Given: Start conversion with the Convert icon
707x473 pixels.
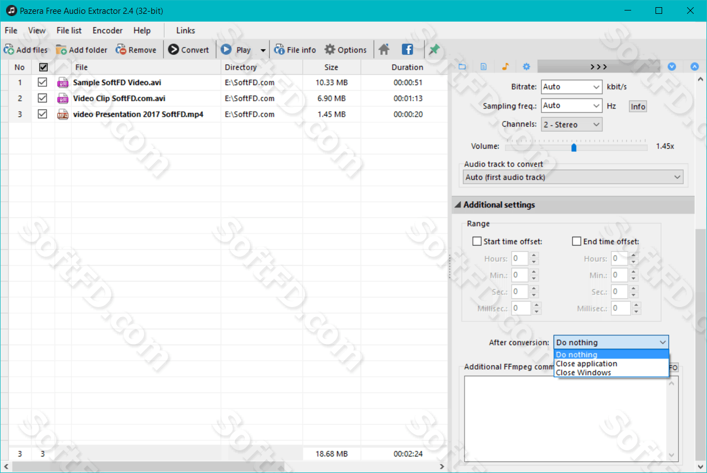Looking at the screenshot, I should click(173, 50).
